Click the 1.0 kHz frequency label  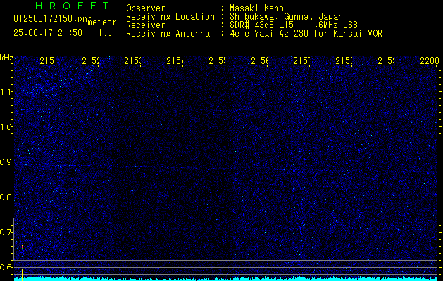[x=6, y=127]
